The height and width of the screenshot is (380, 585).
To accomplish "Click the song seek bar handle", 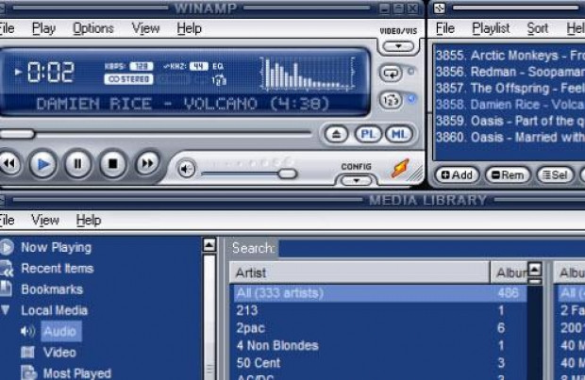I will [17, 134].
